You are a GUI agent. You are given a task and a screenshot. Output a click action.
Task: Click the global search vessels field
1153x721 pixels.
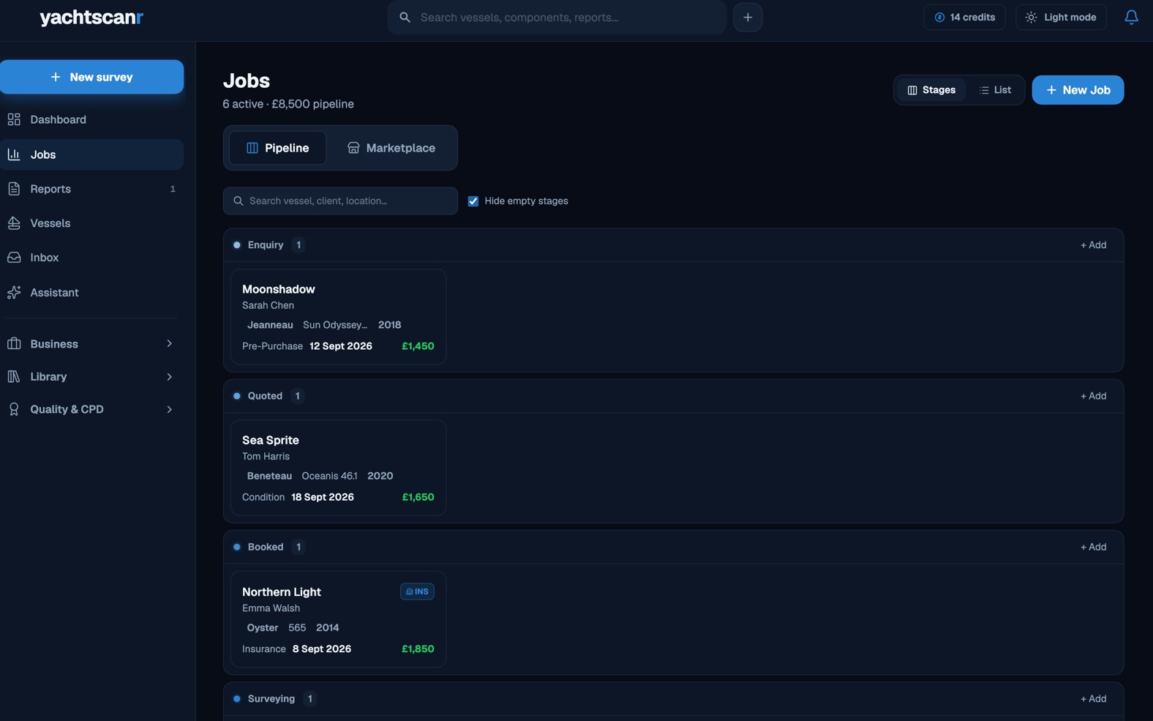557,17
